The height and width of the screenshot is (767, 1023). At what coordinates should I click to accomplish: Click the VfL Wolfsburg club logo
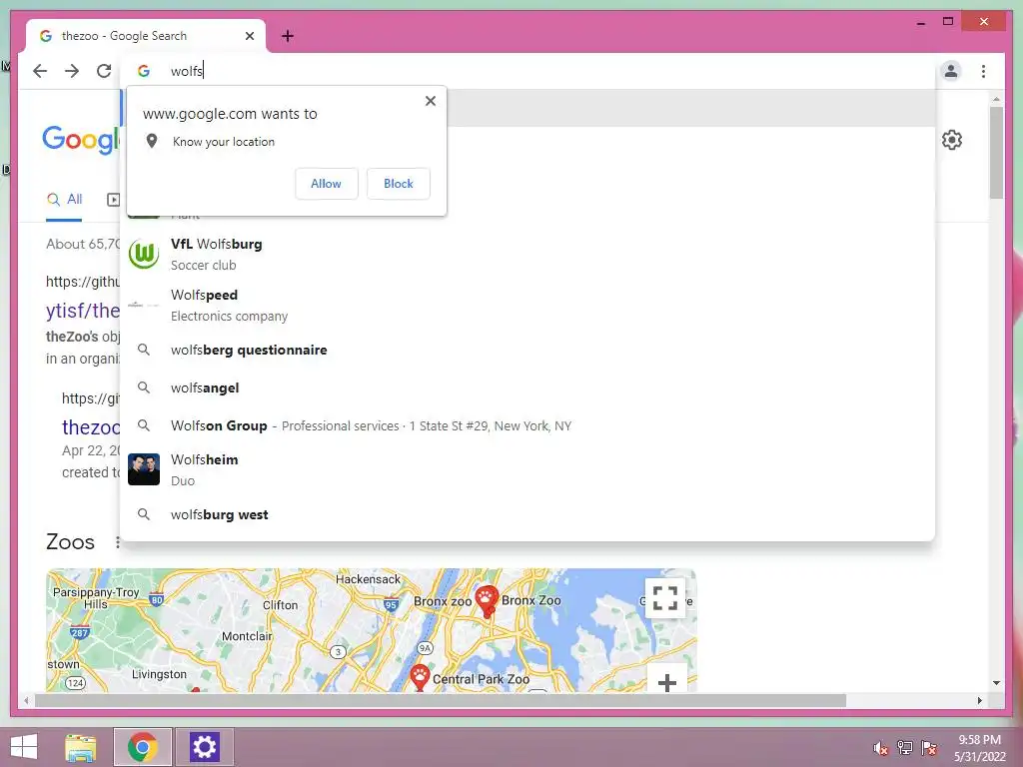(x=144, y=255)
